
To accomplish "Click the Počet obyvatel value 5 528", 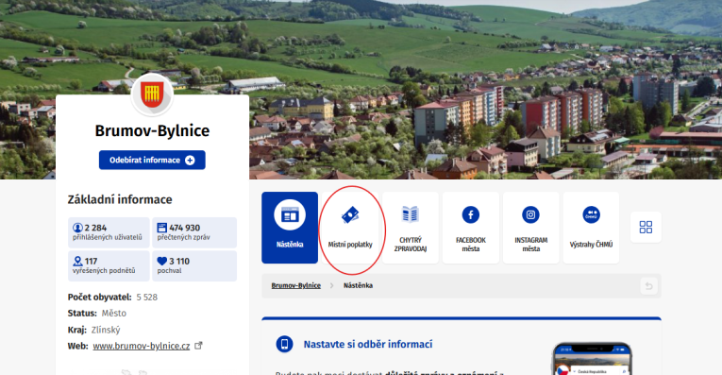I will (x=147, y=298).
